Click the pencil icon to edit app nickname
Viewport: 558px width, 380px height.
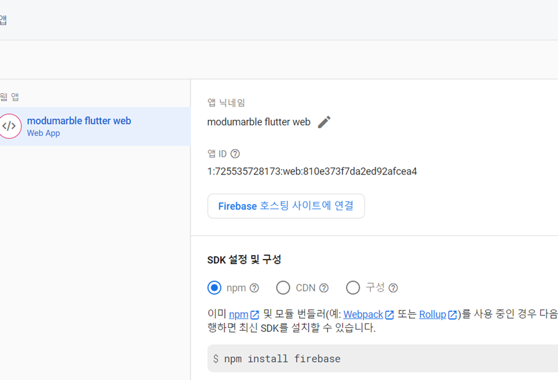click(324, 122)
